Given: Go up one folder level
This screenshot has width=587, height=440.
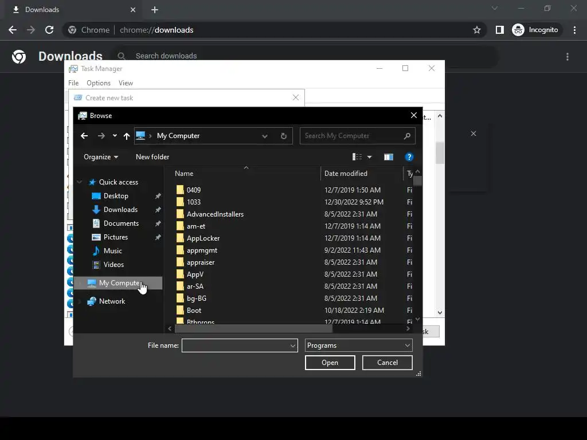Looking at the screenshot, I should point(127,136).
